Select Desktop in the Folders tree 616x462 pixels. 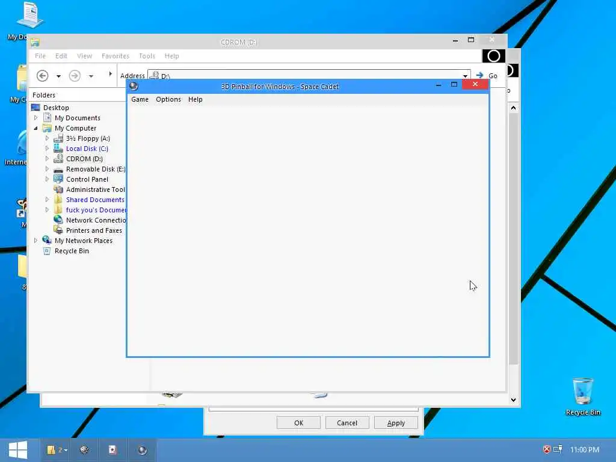(x=56, y=108)
